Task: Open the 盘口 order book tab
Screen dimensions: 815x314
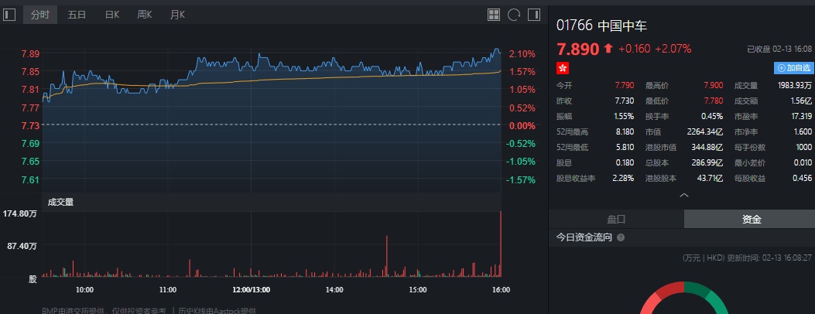Action: pyautogui.click(x=616, y=219)
